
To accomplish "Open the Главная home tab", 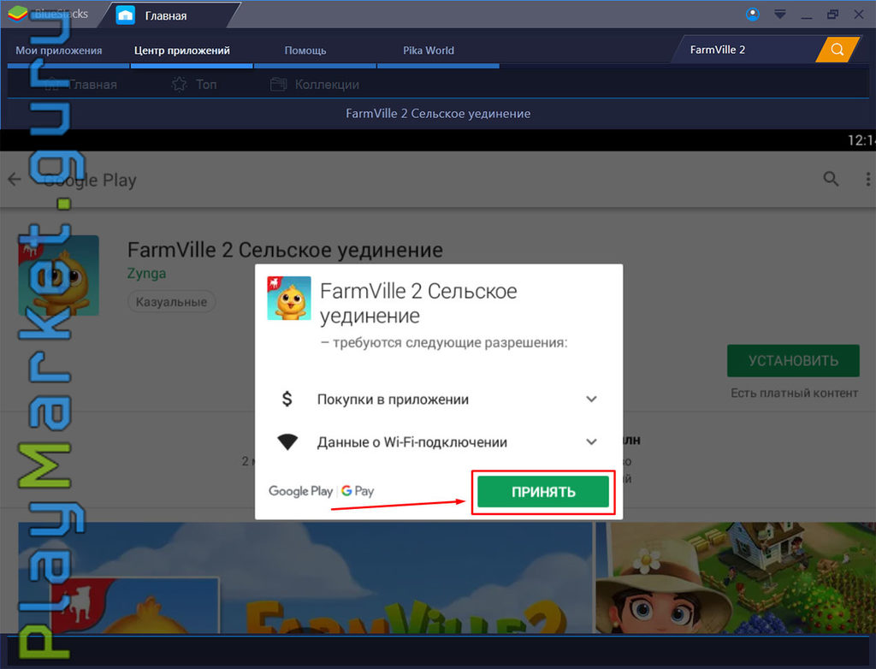I will pyautogui.click(x=168, y=15).
